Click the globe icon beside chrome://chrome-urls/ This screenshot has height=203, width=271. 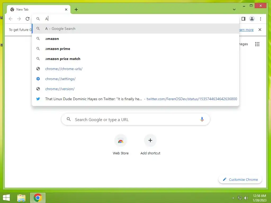38,69
